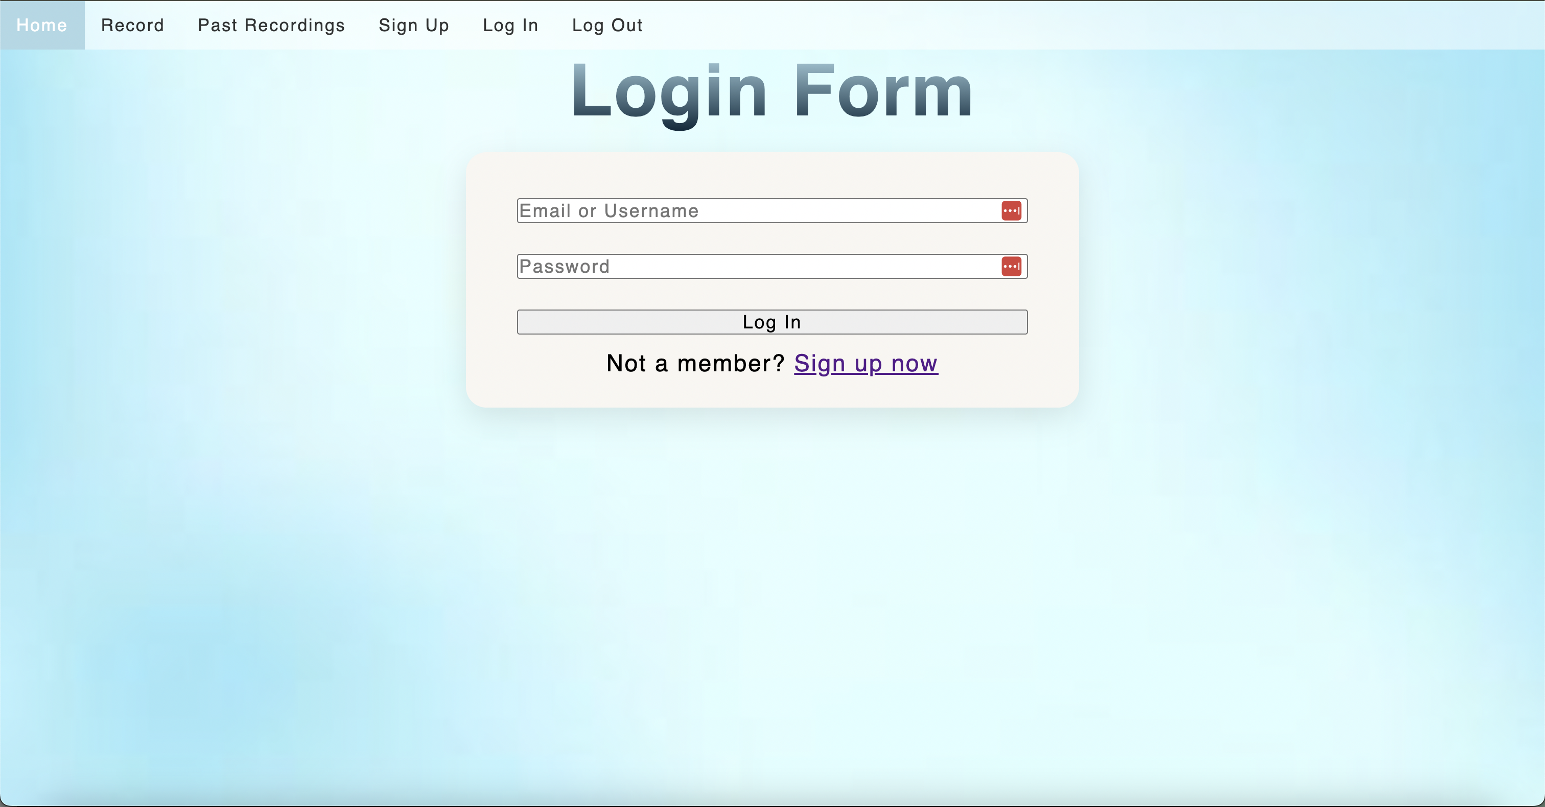Click the gap between Password field and Log In button
The height and width of the screenshot is (807, 1545).
[x=772, y=294]
